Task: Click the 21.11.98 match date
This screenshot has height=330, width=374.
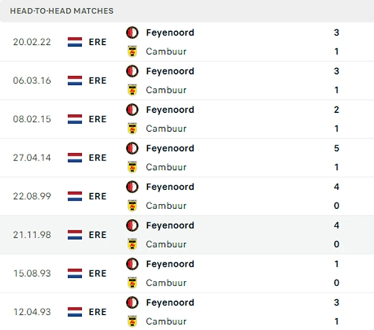Action: [x=32, y=235]
